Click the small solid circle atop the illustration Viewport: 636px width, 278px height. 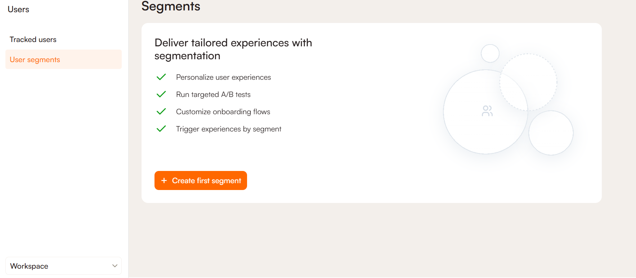[490, 54]
